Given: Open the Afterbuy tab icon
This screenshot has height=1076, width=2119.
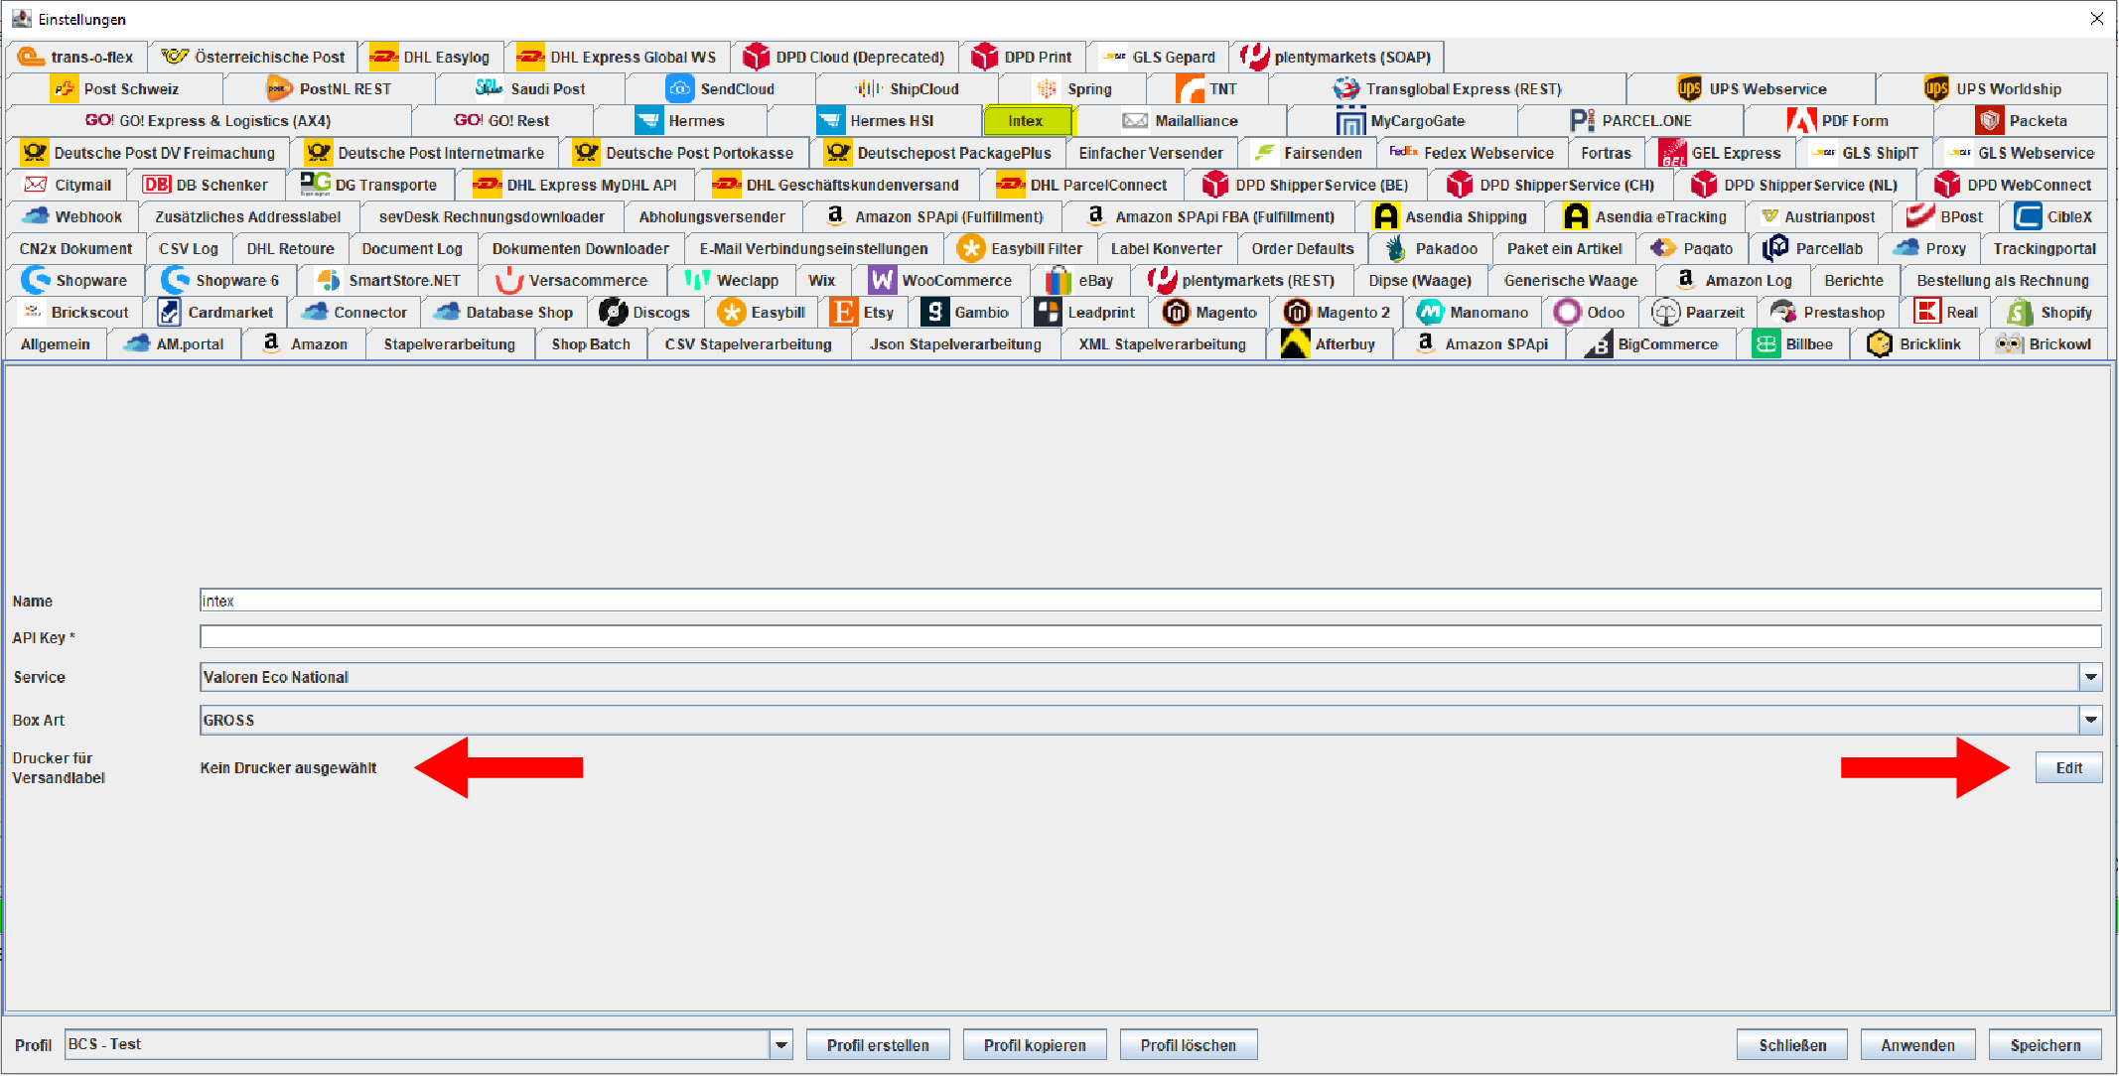Looking at the screenshot, I should tap(1295, 343).
